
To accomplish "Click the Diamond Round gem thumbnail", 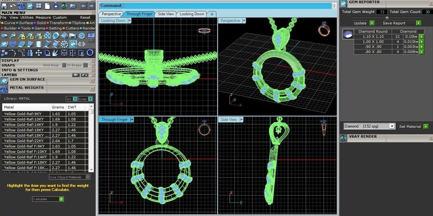I will click(348, 34).
